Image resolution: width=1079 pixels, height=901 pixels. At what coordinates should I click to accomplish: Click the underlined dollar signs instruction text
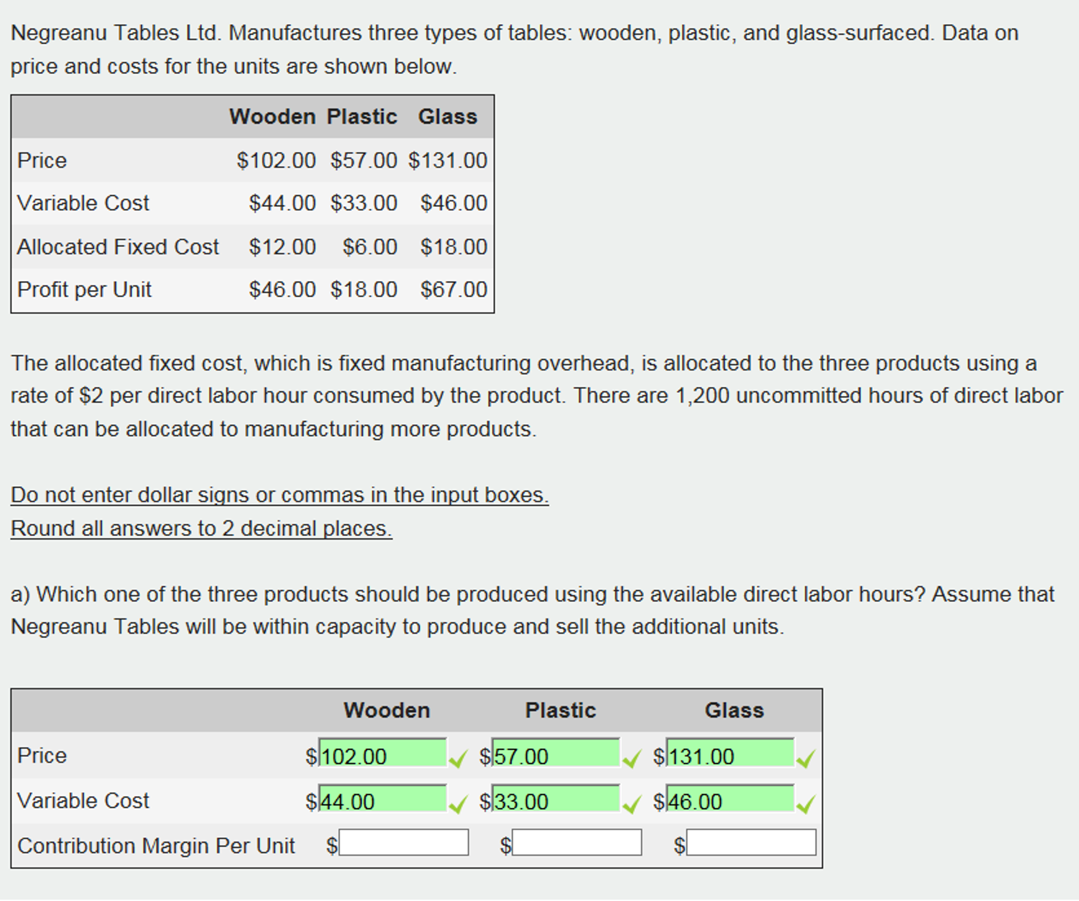pyautogui.click(x=280, y=495)
